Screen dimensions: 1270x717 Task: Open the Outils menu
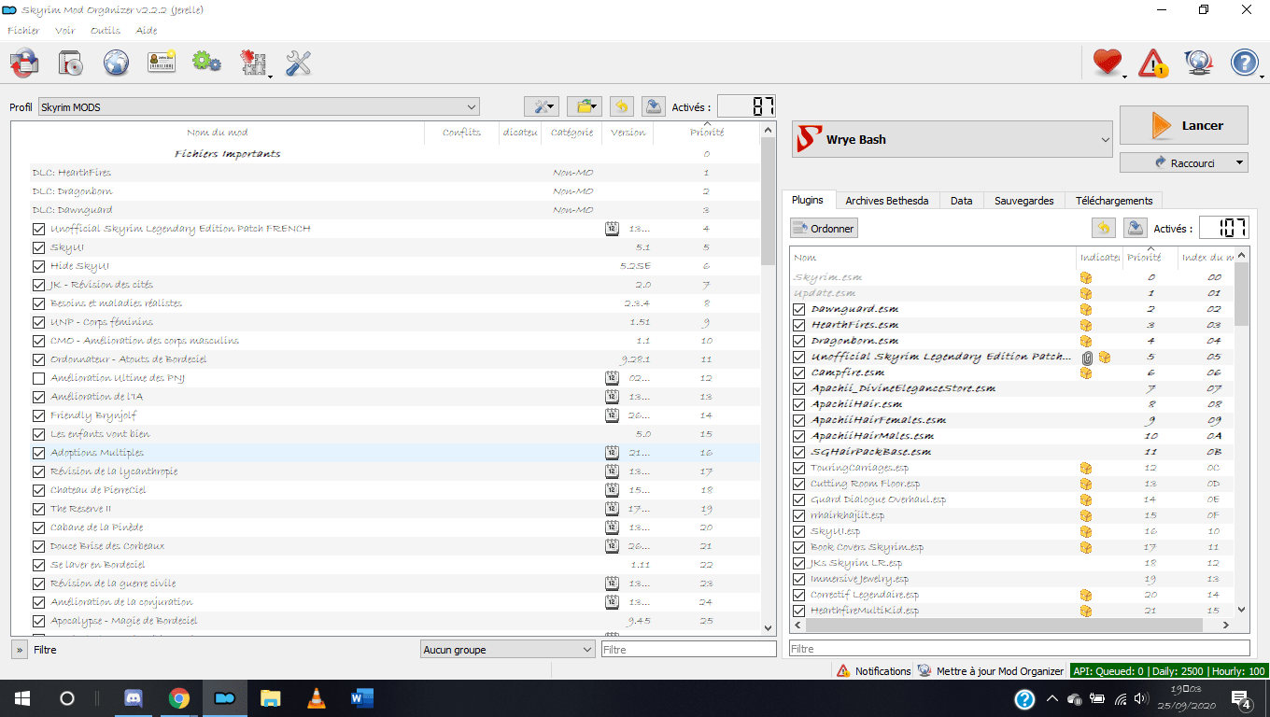click(x=106, y=30)
